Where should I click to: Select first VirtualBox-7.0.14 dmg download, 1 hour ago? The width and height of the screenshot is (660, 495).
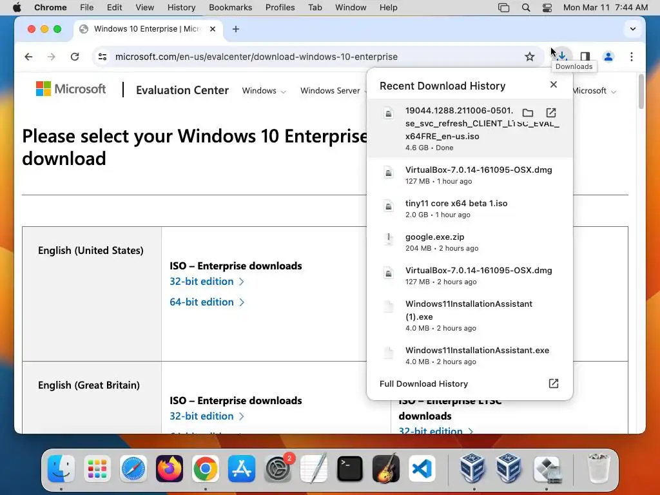pos(469,175)
